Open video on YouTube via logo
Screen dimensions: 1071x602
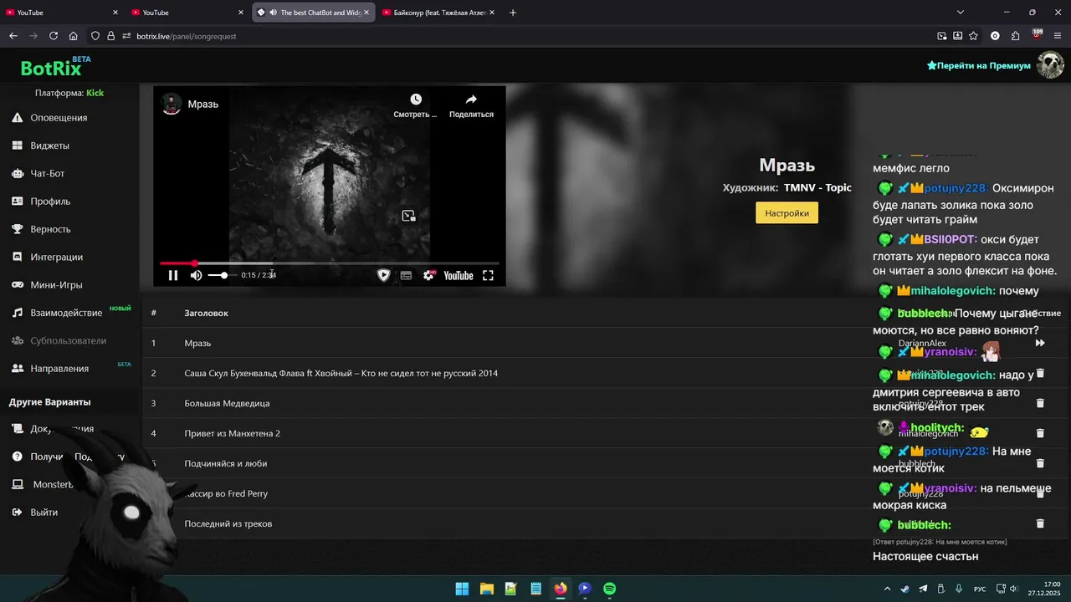[459, 275]
